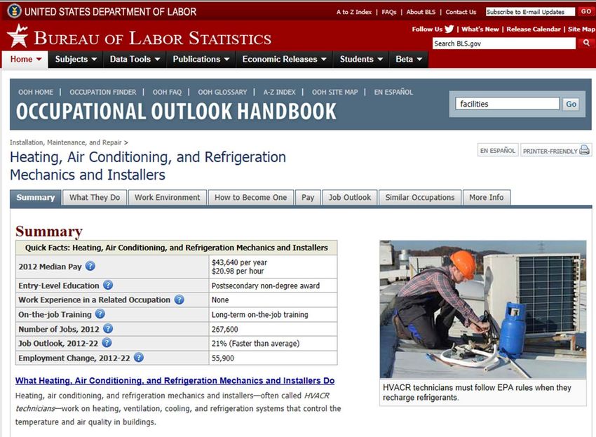The width and height of the screenshot is (596, 437).
Task: Open the OOH SITE MAP link
Action: (x=335, y=92)
